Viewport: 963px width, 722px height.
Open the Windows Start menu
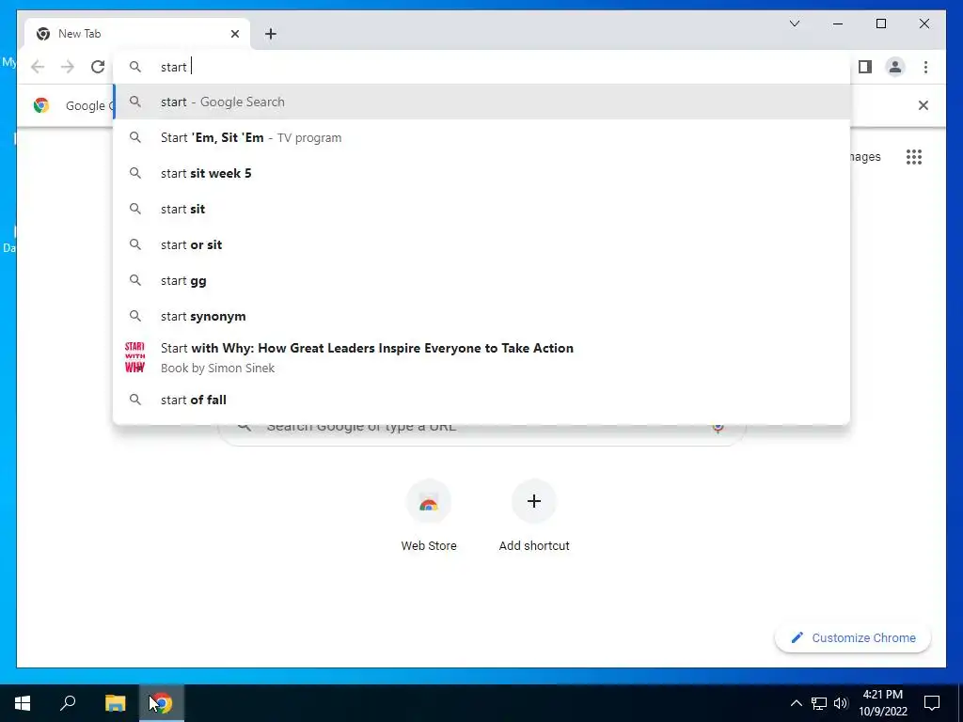[x=23, y=703]
